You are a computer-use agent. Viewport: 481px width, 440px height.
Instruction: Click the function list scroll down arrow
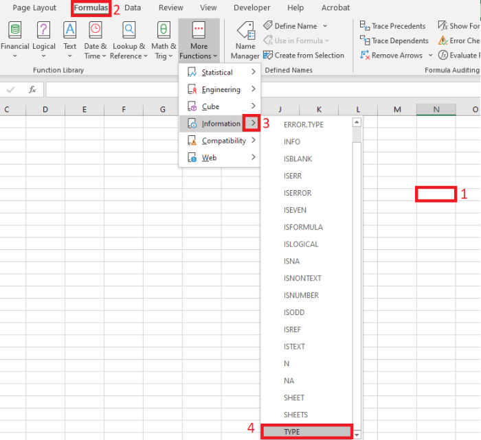[x=357, y=435]
